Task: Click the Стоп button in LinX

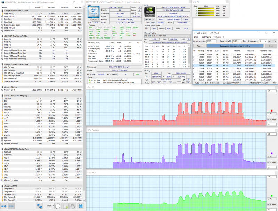Action: coord(271,46)
